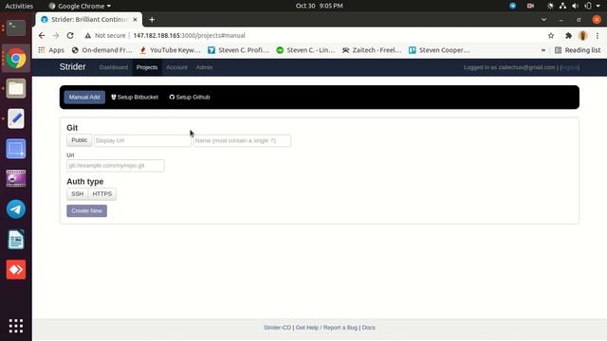The image size is (607, 341).
Task: Click the screen recording indicator
Action: [x=530, y=6]
